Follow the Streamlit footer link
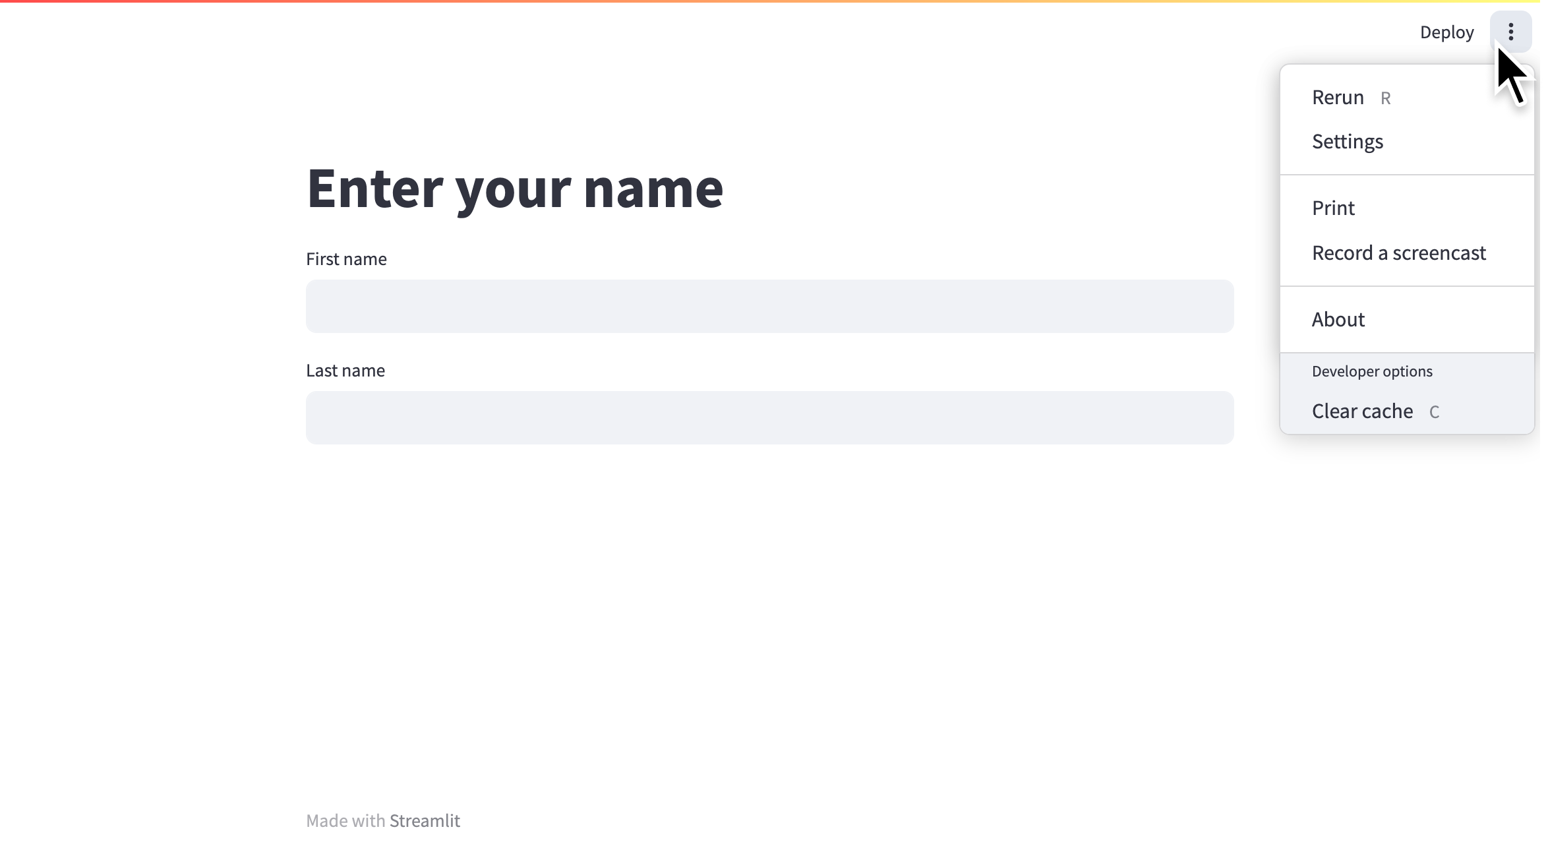 coord(425,821)
